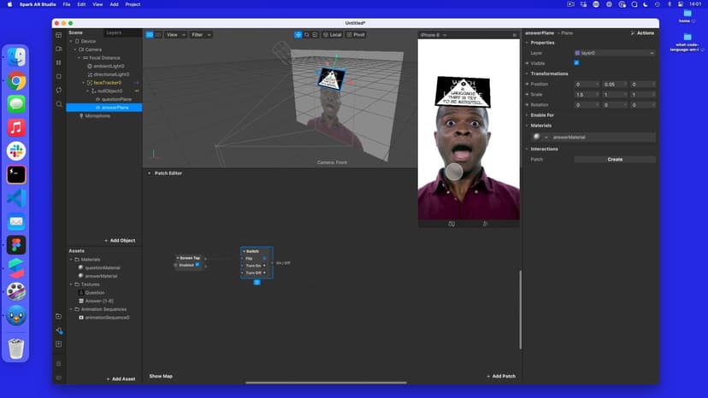Click the folder-plus icon in lower left toolbar
The image size is (708, 398).
tap(59, 317)
